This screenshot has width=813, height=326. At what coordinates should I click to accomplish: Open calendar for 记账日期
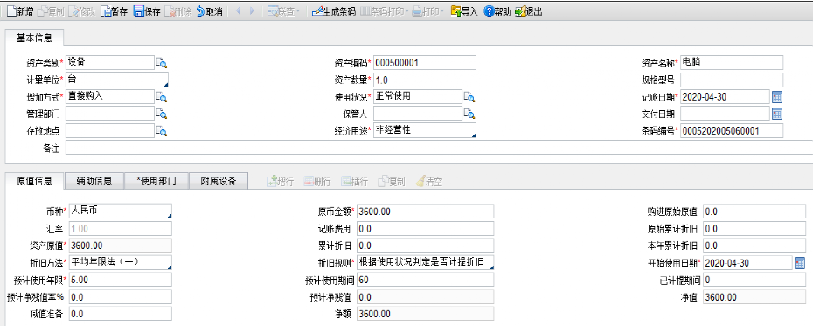tap(776, 97)
